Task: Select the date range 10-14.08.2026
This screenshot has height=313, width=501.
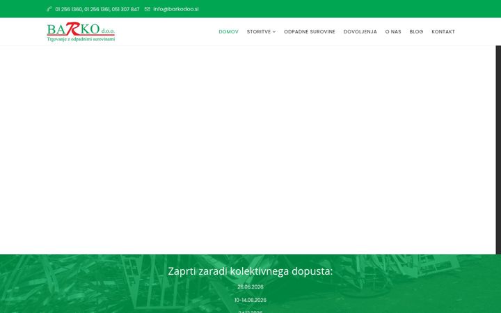Action: click(250, 300)
